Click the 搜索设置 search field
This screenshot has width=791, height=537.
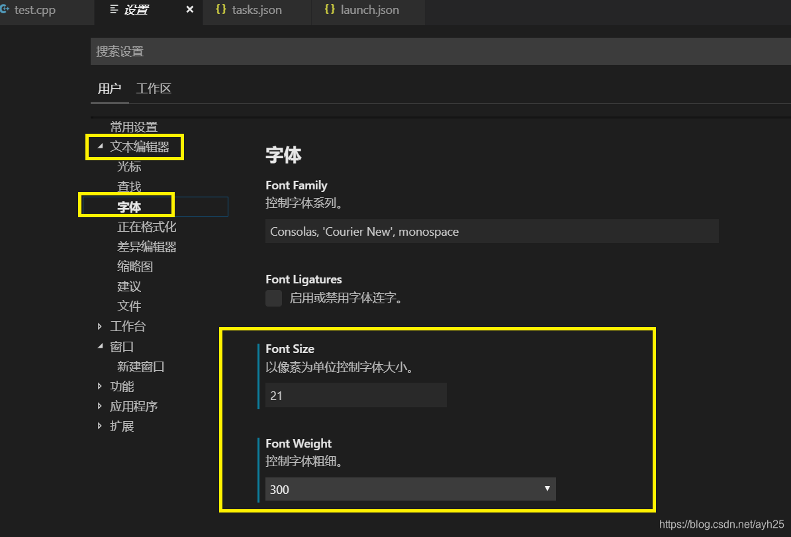click(x=265, y=51)
